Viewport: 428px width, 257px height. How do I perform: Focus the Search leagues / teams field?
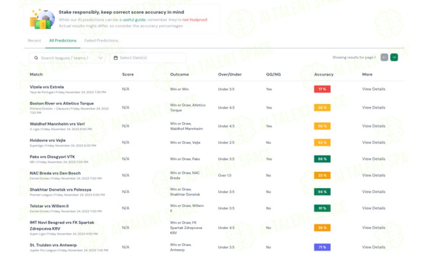click(67, 58)
